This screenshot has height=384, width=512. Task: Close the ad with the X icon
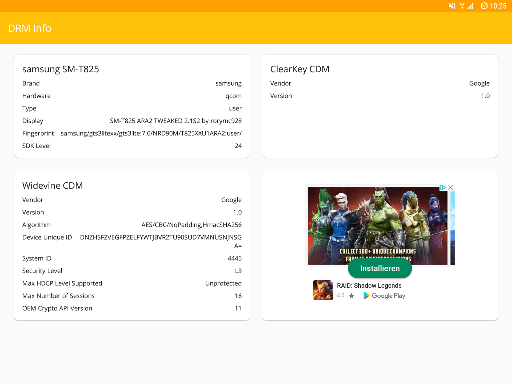451,187
